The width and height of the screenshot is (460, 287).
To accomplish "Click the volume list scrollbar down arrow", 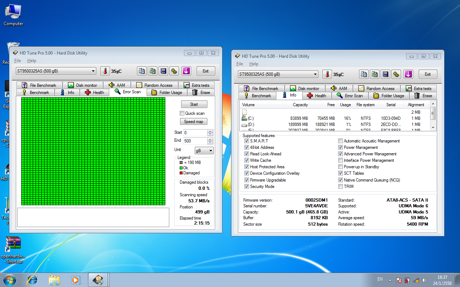I will [x=433, y=127].
